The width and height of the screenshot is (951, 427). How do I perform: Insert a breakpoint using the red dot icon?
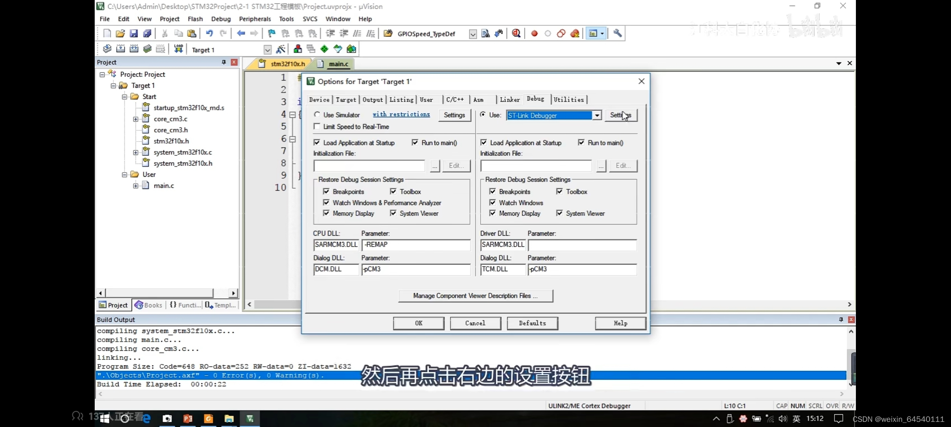tap(534, 34)
